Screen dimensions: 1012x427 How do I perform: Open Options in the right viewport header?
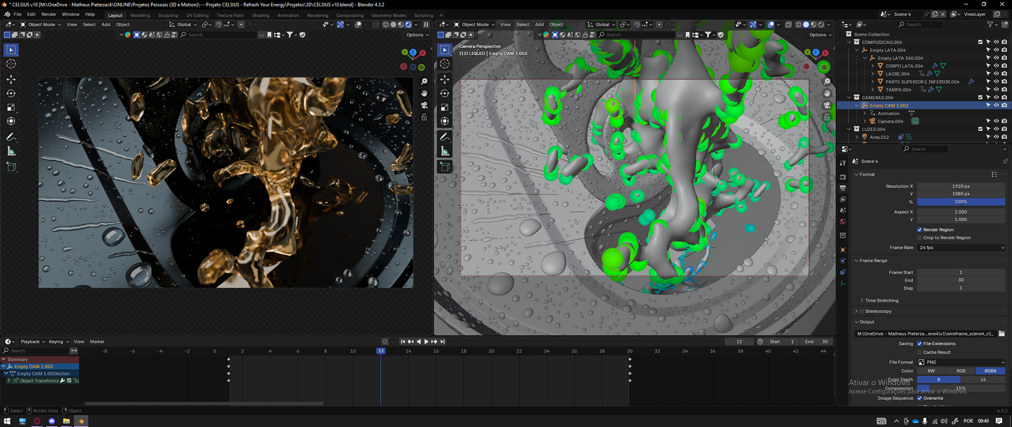[x=820, y=35]
